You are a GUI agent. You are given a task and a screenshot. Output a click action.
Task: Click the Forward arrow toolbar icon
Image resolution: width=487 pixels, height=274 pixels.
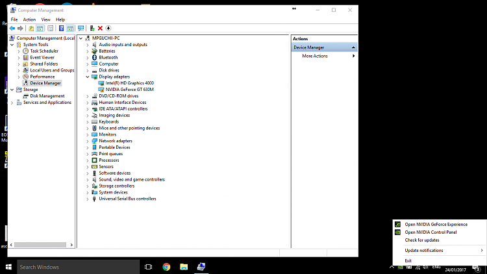(x=20, y=29)
